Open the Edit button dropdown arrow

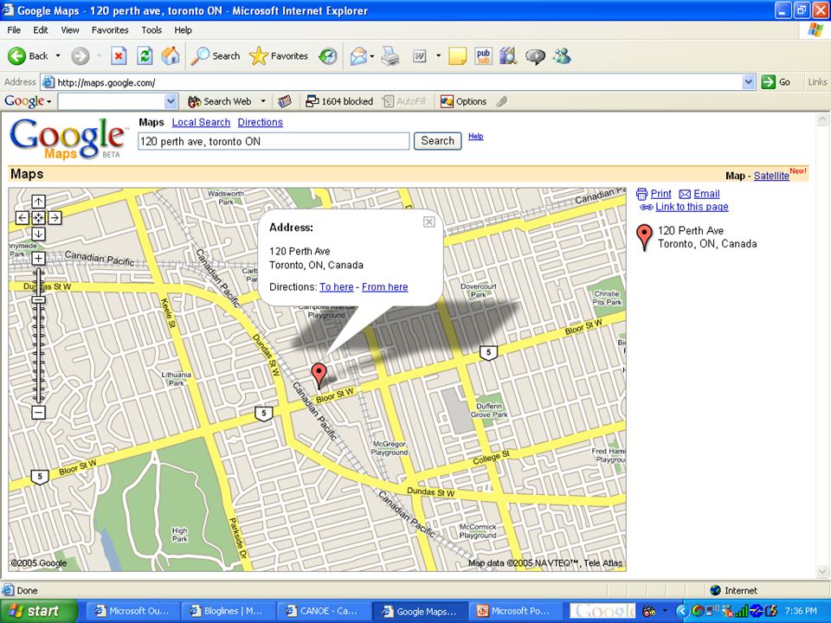pyautogui.click(x=438, y=55)
